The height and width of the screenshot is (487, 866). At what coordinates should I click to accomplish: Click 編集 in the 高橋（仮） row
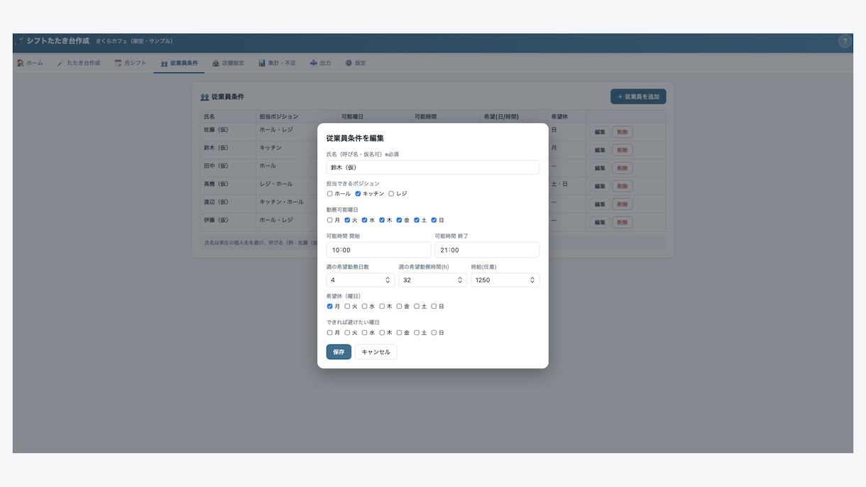[600, 186]
